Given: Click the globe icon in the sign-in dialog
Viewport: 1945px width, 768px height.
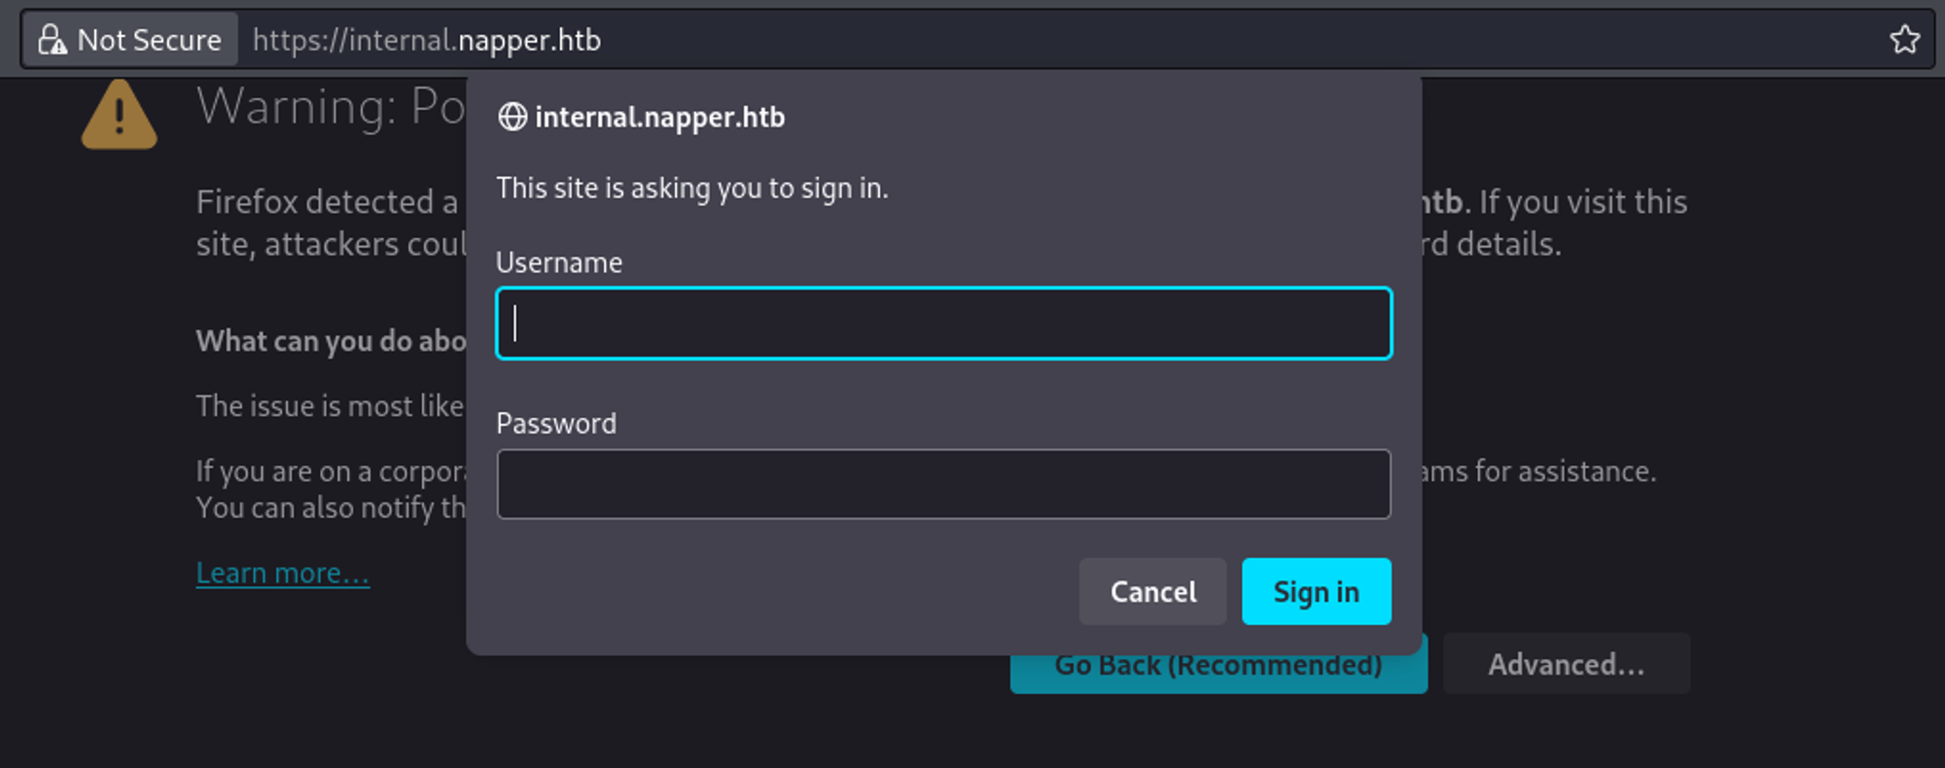Looking at the screenshot, I should pyautogui.click(x=513, y=117).
